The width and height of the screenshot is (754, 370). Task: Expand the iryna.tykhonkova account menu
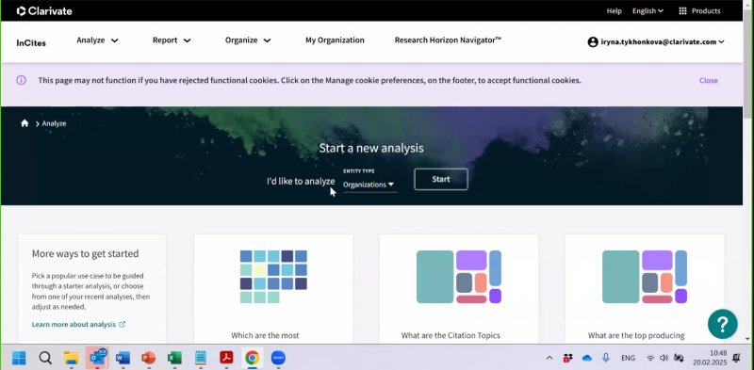(663, 41)
